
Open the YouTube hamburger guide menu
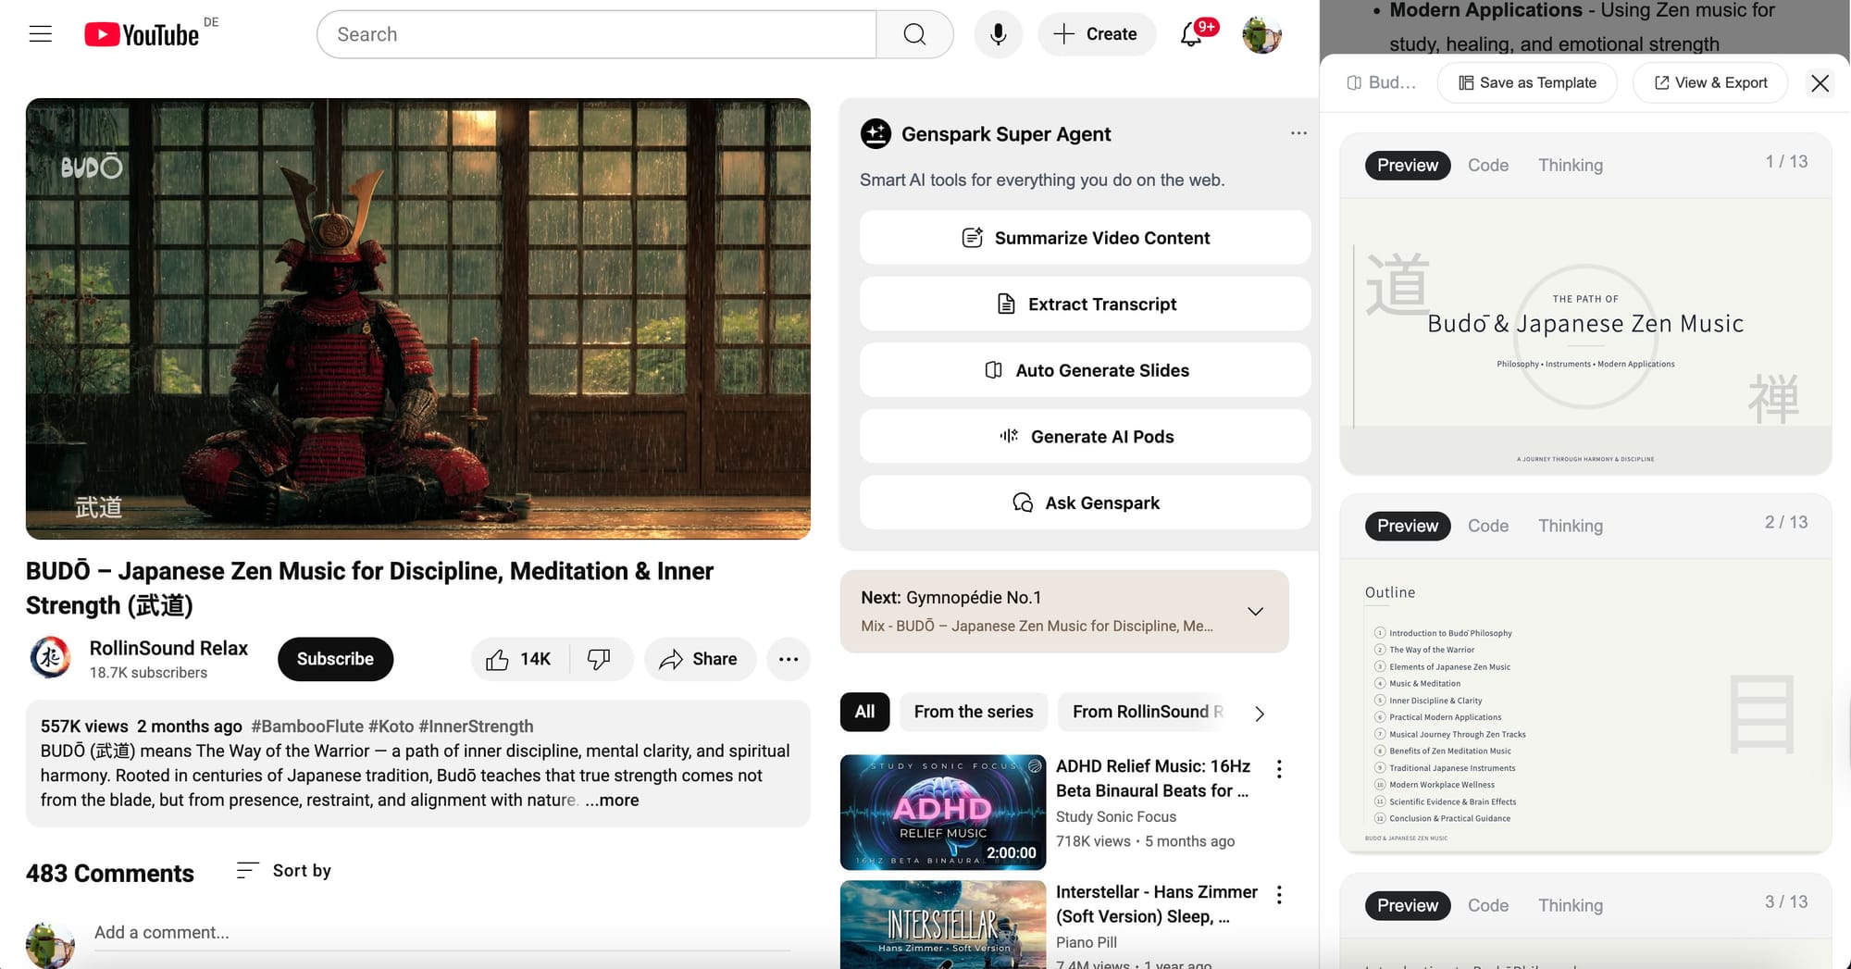pos(41,35)
